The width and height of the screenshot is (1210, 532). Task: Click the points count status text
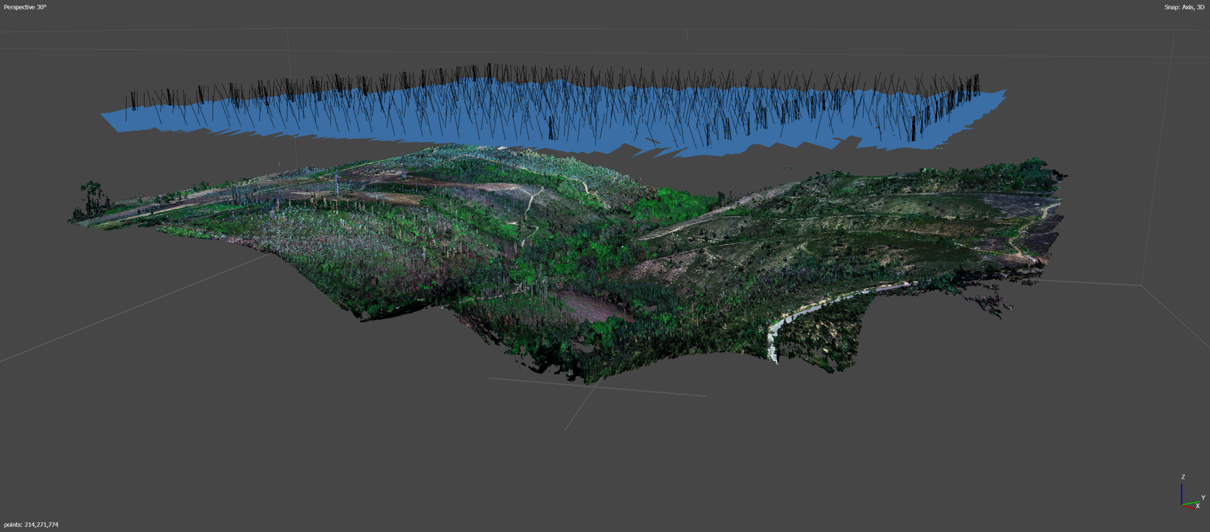31,524
